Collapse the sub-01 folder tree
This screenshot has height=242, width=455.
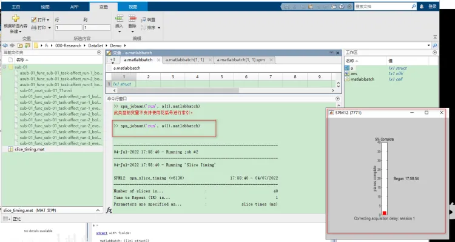(x=5, y=67)
